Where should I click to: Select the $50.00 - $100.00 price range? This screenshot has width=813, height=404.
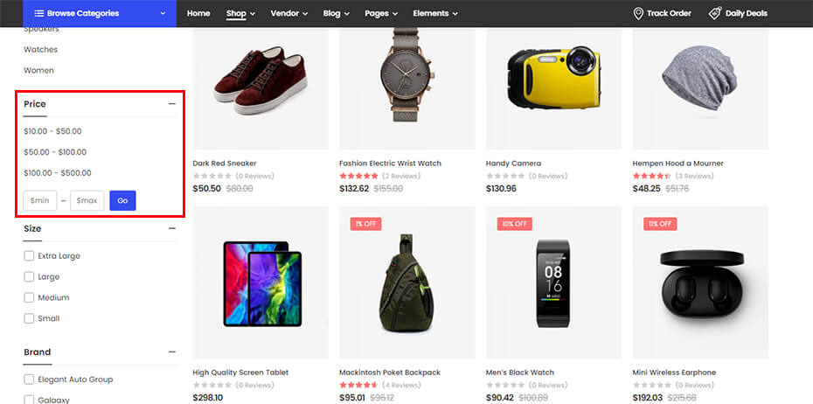pyautogui.click(x=55, y=152)
